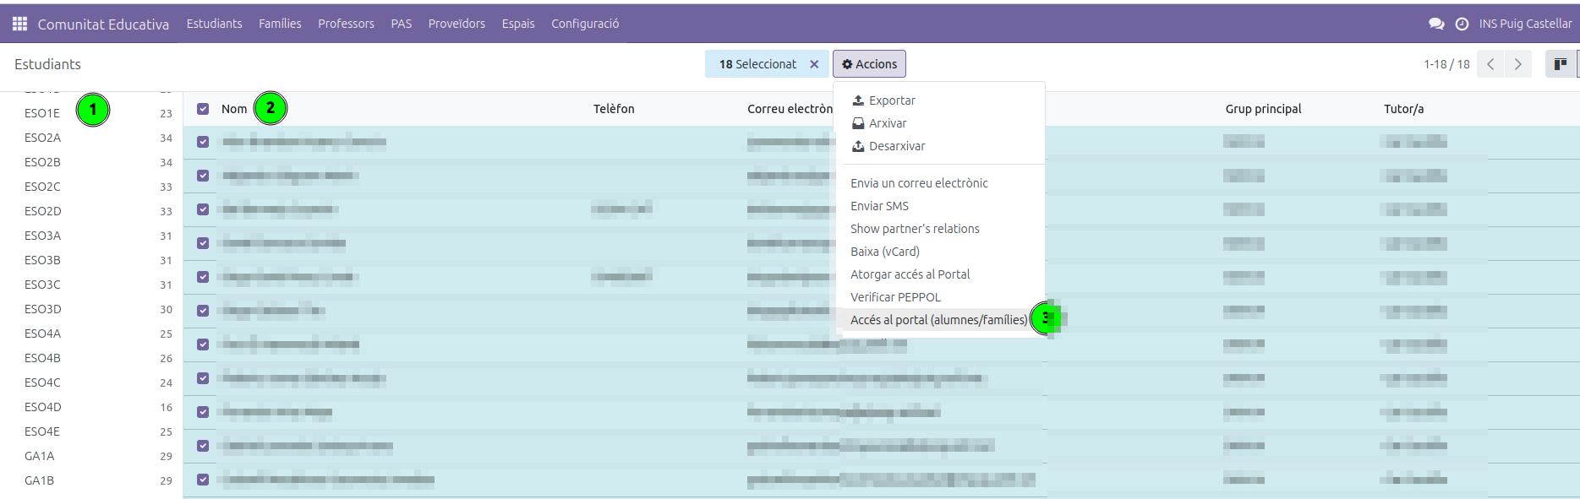1580x499 pixels.
Task: Filter by group ESO2D
Action: (x=42, y=211)
